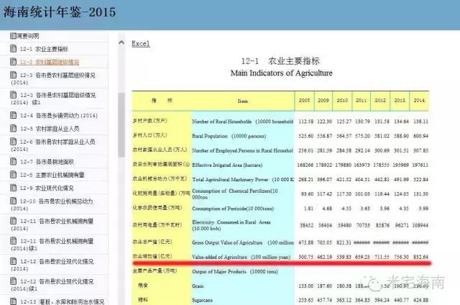Open 12-11 各市县农业机械拥有量 without 续1
Image resolution: width=460 pixels, height=305 pixels.
(x=52, y=224)
